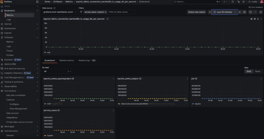This screenshot has width=264, height=139.
Task: Switch view to Grid
Action: [x=249, y=71]
